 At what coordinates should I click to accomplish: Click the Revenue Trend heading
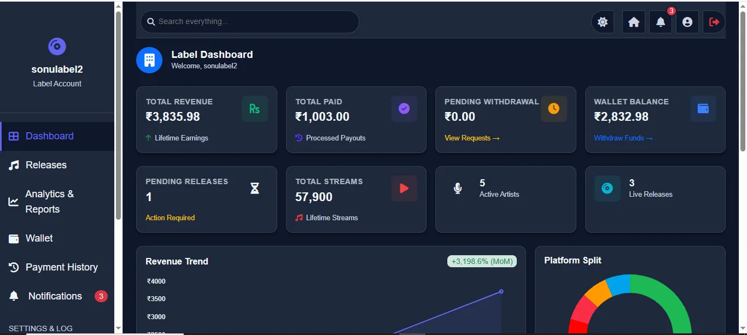(x=177, y=261)
